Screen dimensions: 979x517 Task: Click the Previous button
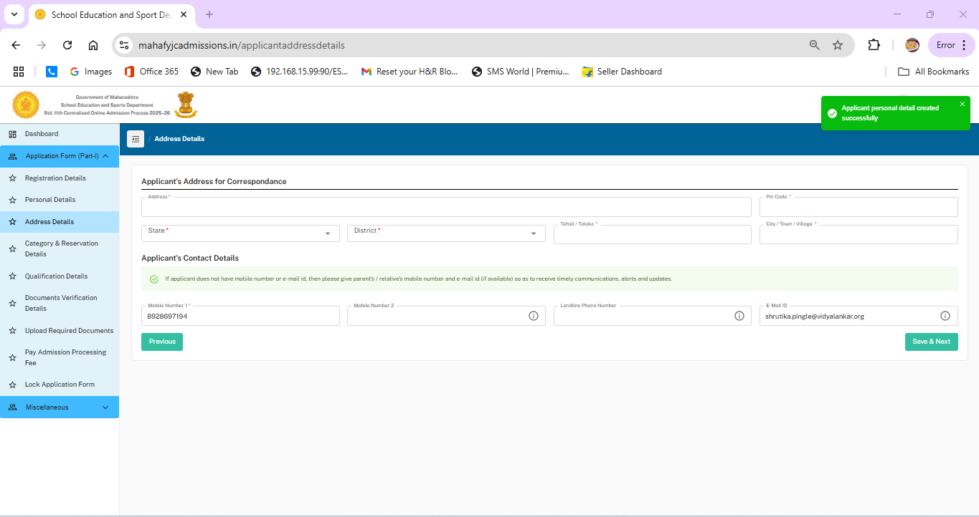(x=162, y=342)
